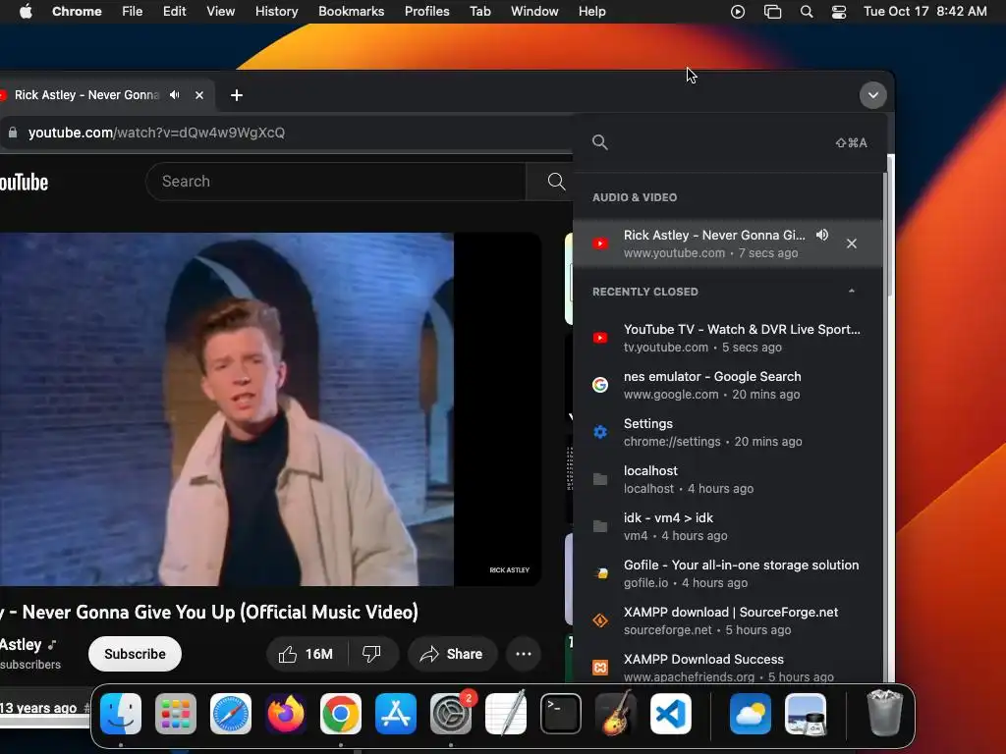Click the Now Playing menu bar icon
Image resolution: width=1006 pixels, height=754 pixels.
tap(737, 12)
